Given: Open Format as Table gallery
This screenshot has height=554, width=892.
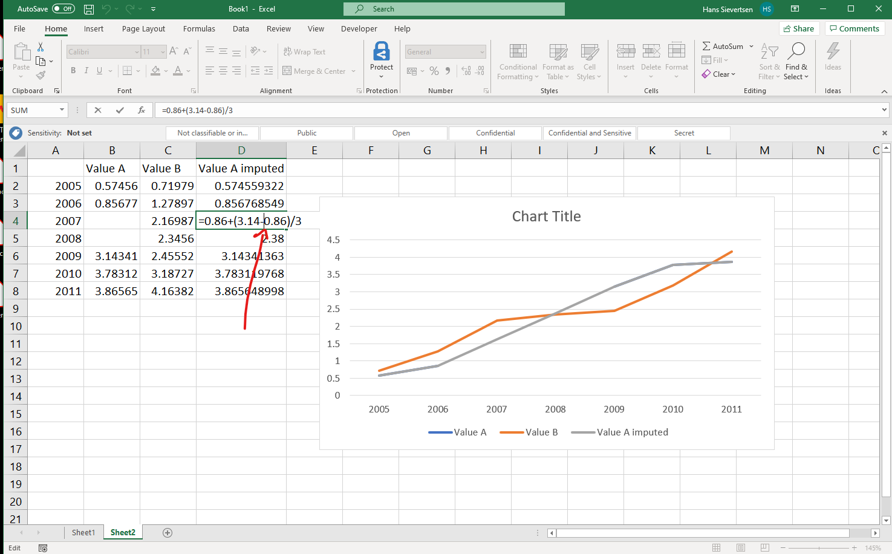Looking at the screenshot, I should (558, 62).
